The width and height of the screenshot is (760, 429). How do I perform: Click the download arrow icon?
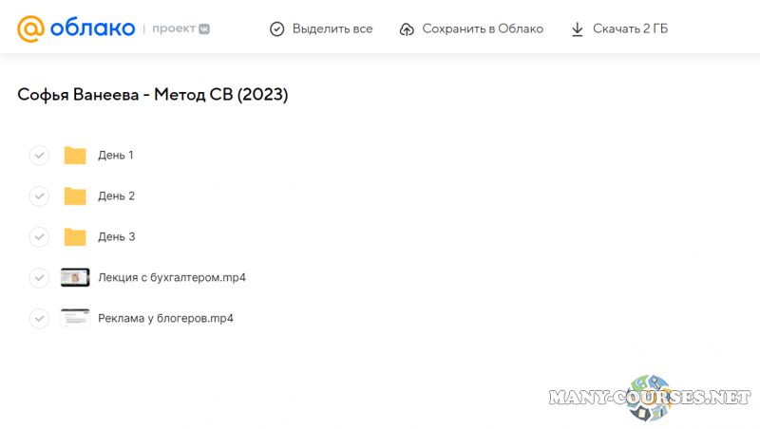coord(577,29)
